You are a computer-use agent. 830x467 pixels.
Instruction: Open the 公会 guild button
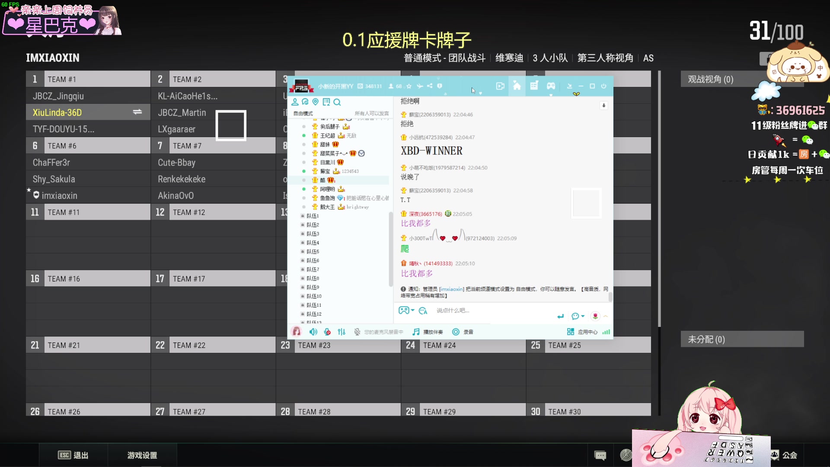coord(785,455)
